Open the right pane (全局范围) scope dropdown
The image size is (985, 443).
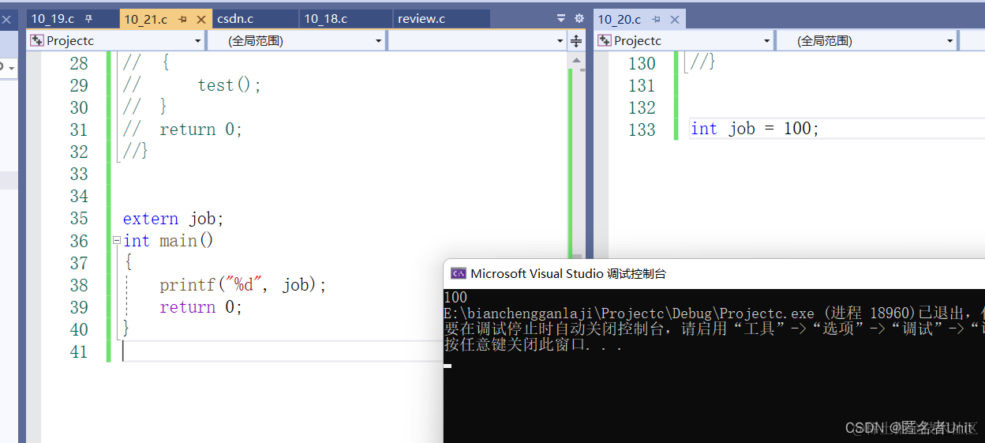867,41
